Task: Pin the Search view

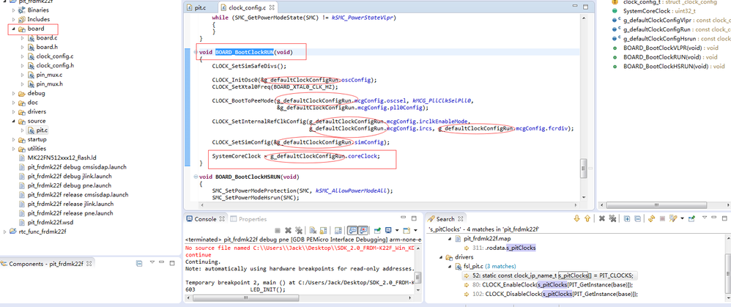Action: click(692, 218)
